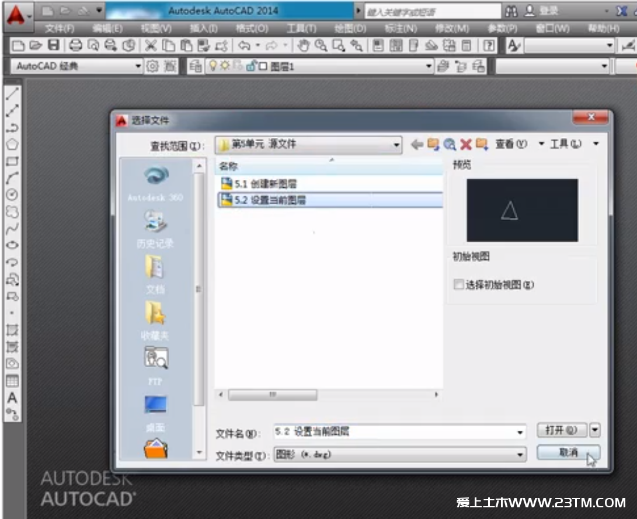The height and width of the screenshot is (519, 637).
Task: Click the 登录 sign-in link
Action: pyautogui.click(x=549, y=11)
